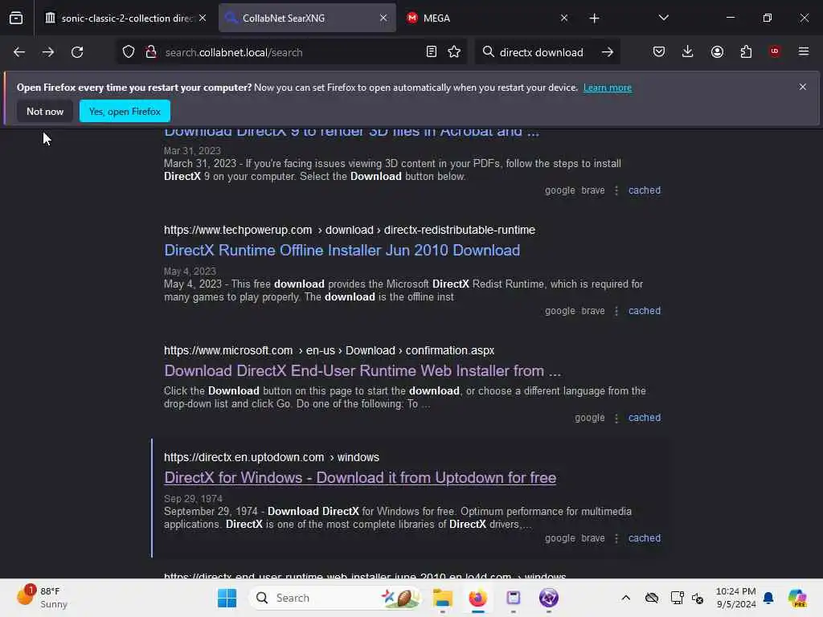Open File Explorer from taskbar
The height and width of the screenshot is (617, 823).
tap(443, 598)
